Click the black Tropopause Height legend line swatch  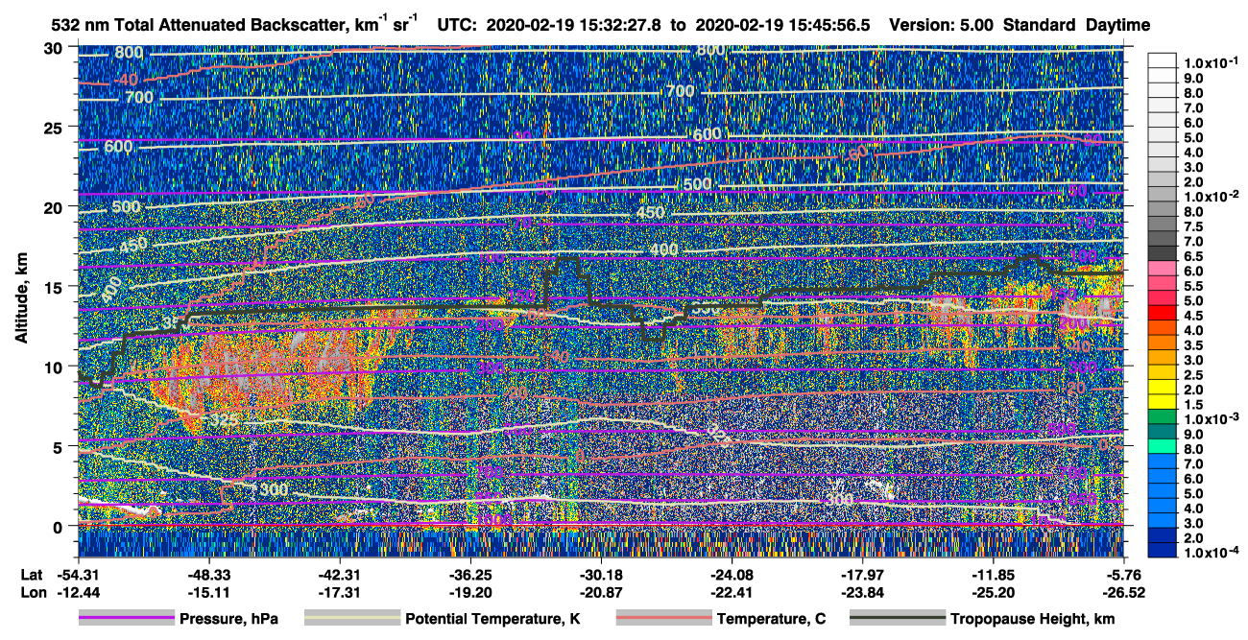(897, 619)
